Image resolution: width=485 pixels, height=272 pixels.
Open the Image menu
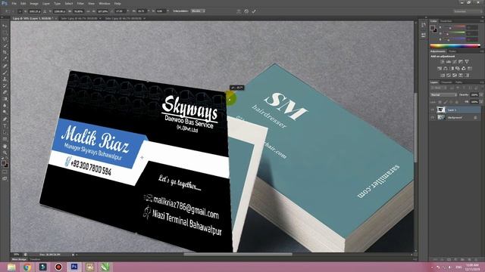click(34, 3)
